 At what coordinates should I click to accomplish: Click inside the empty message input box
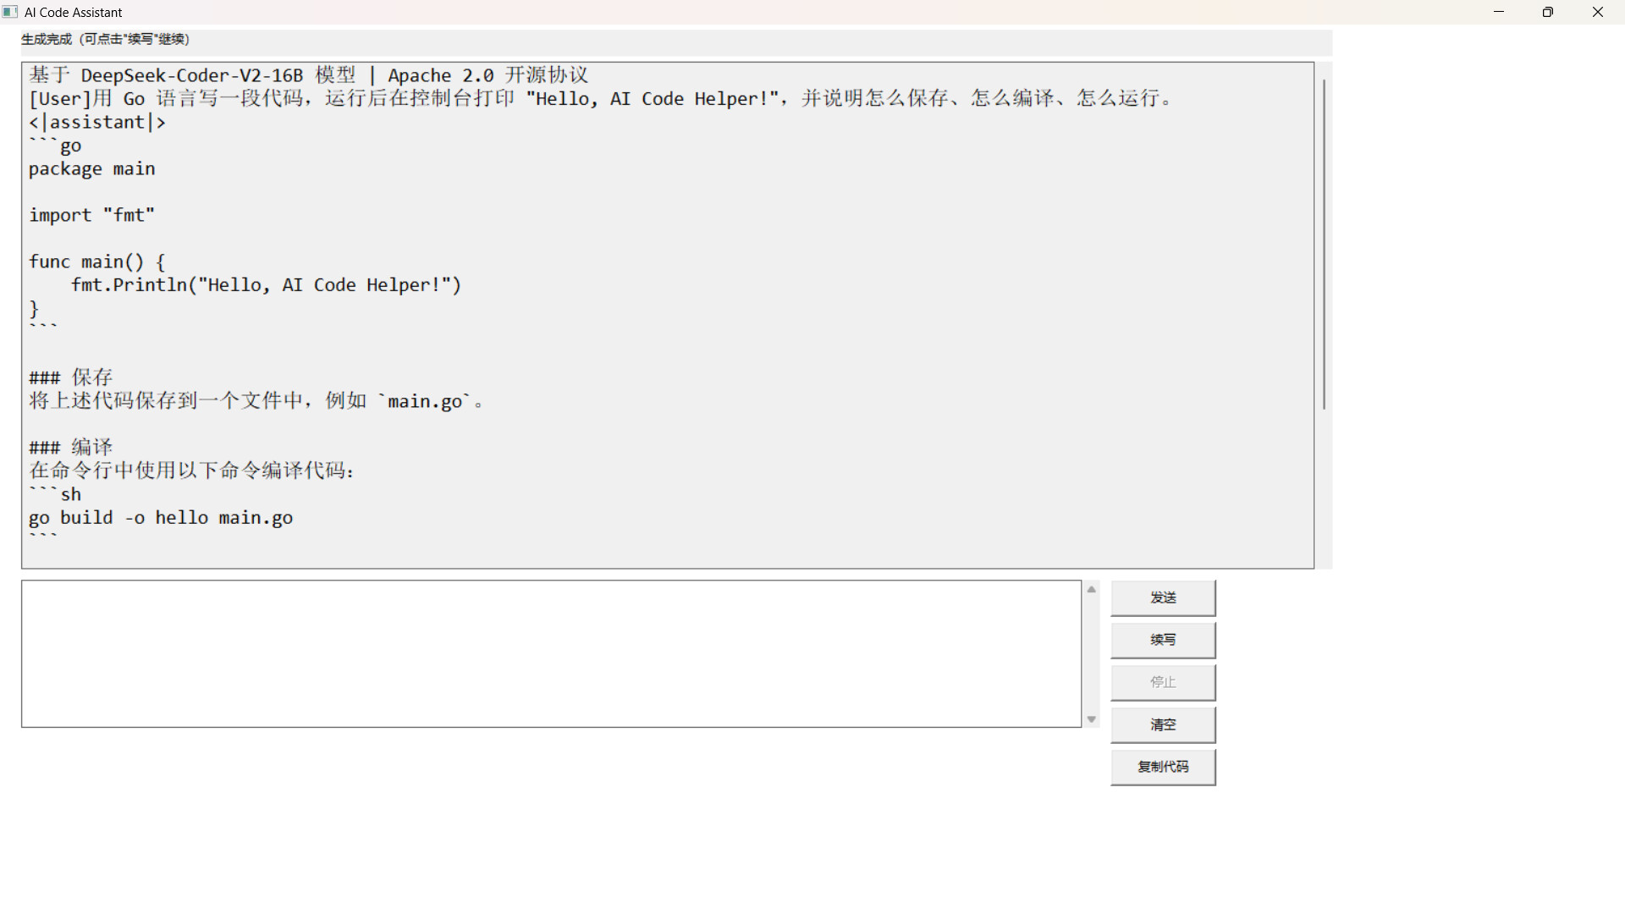(550, 653)
